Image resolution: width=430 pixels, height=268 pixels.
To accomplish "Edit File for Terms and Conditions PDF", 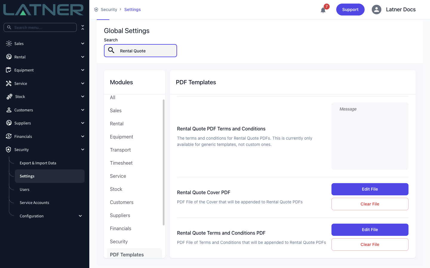I will pos(370,230).
